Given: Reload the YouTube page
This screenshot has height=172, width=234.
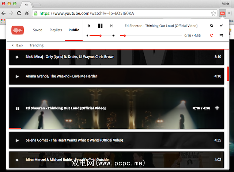Looking at the screenshot, I should point(19,13).
